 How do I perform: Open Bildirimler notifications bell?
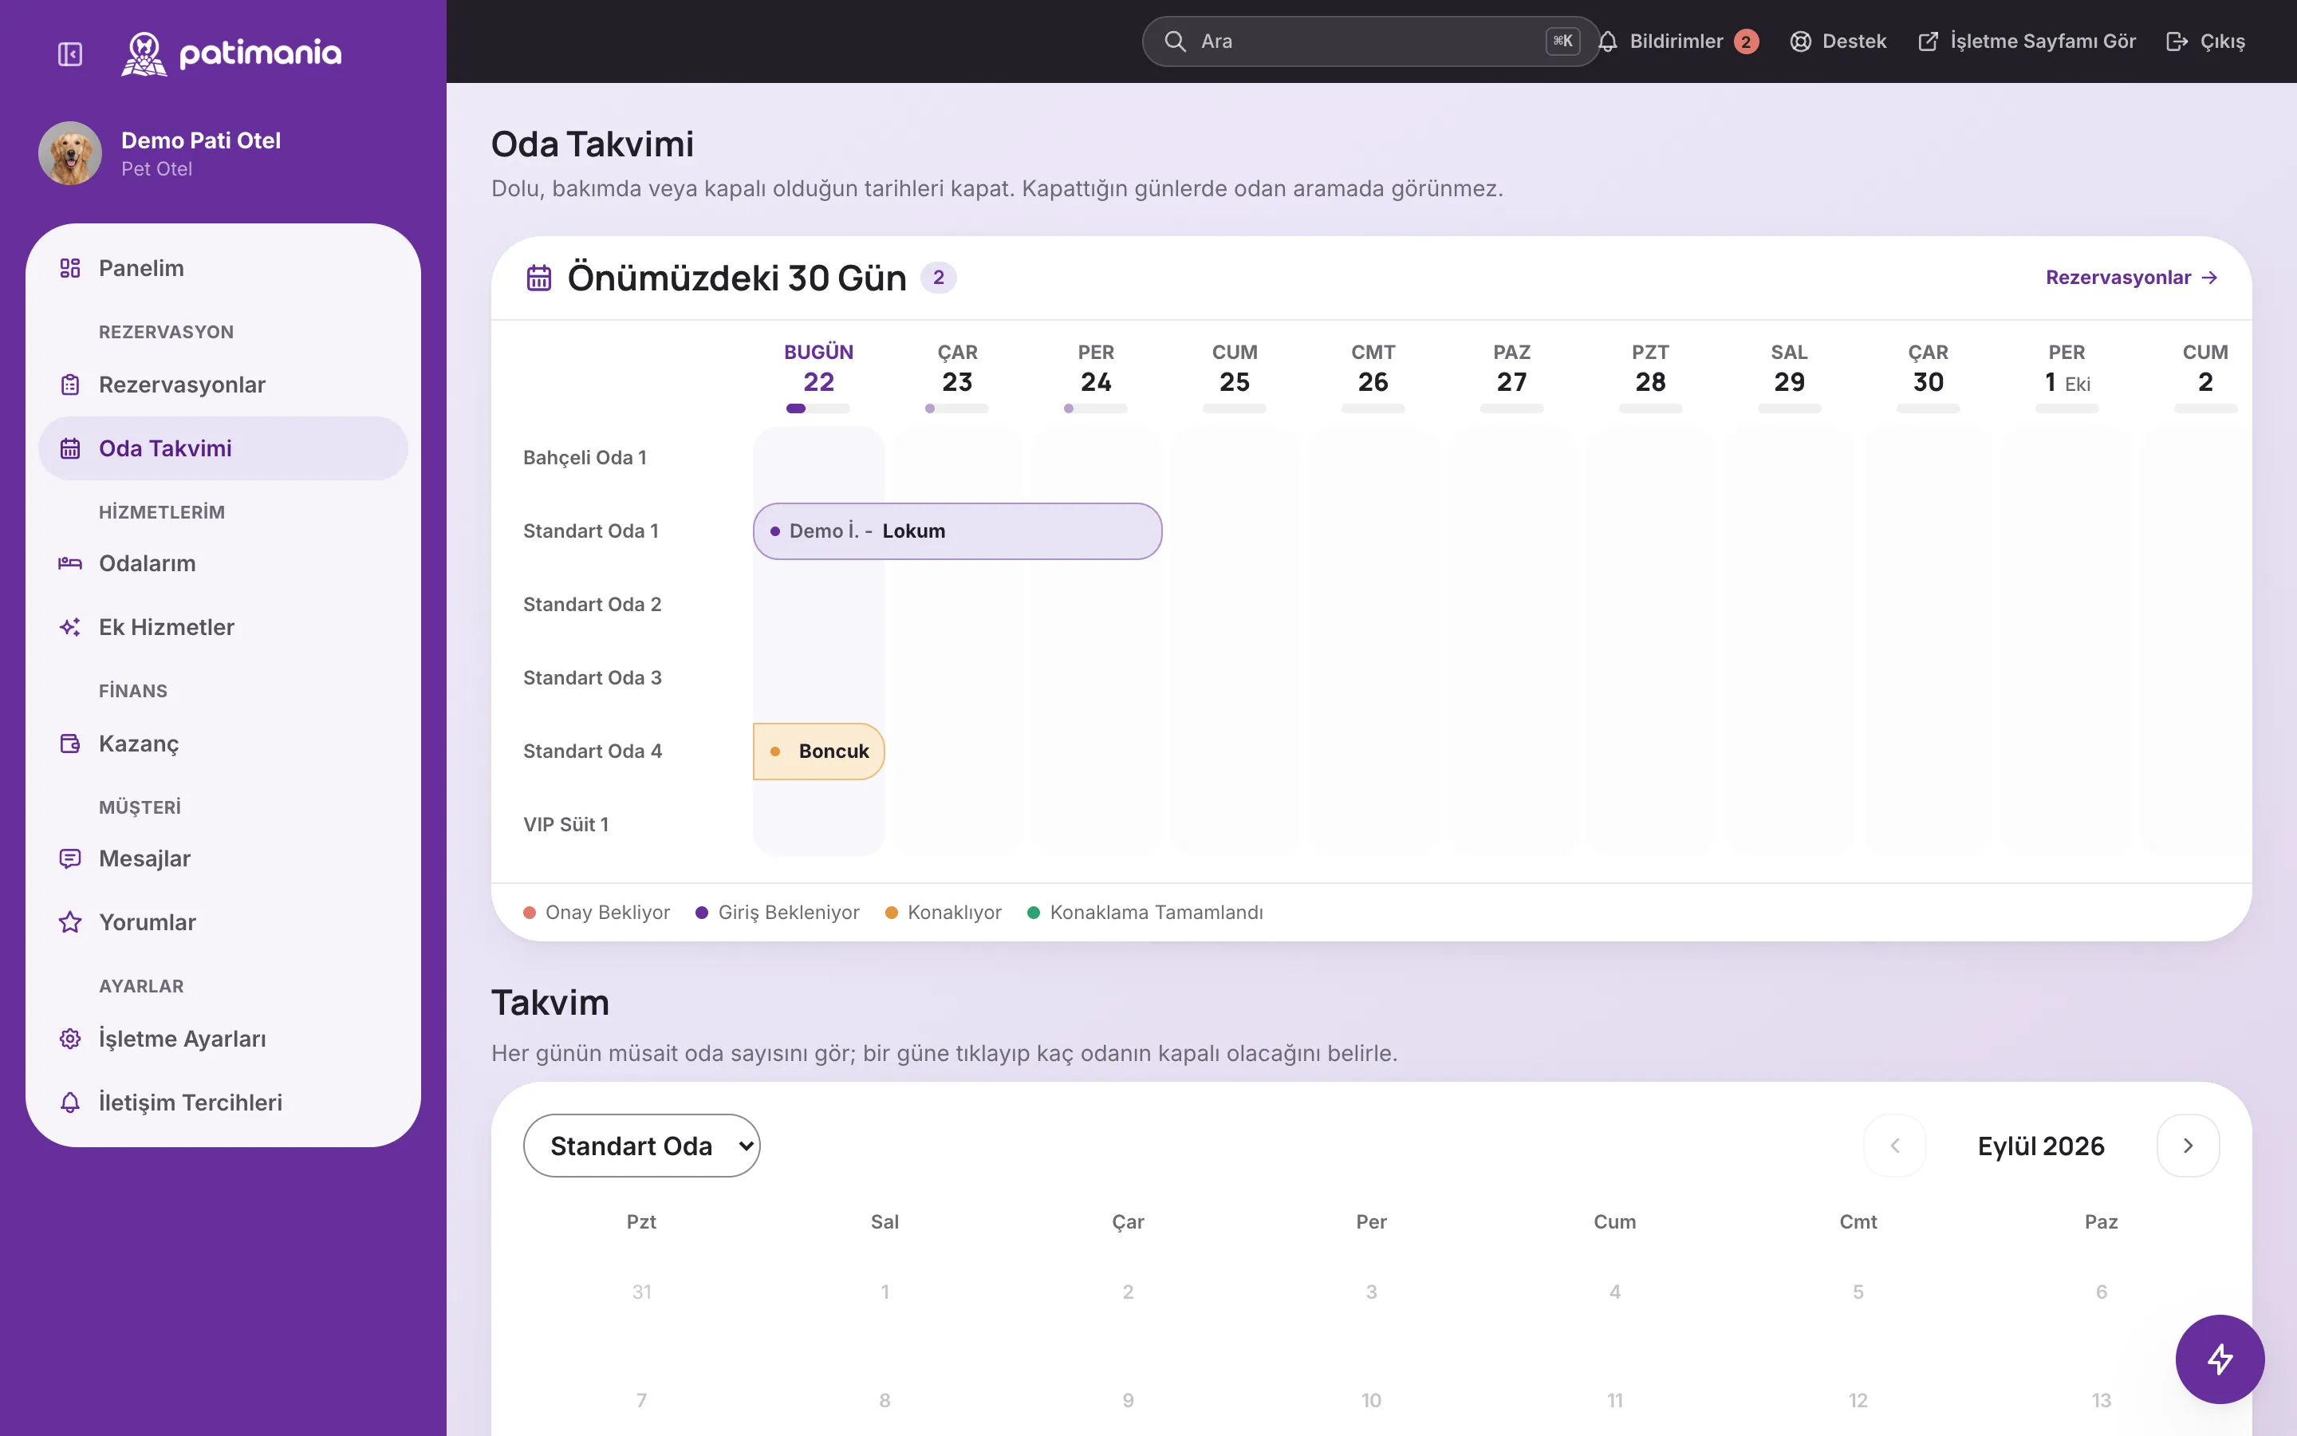pos(1677,41)
